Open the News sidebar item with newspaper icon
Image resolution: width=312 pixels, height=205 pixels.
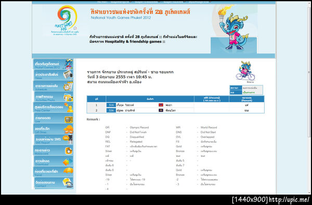[53, 75]
